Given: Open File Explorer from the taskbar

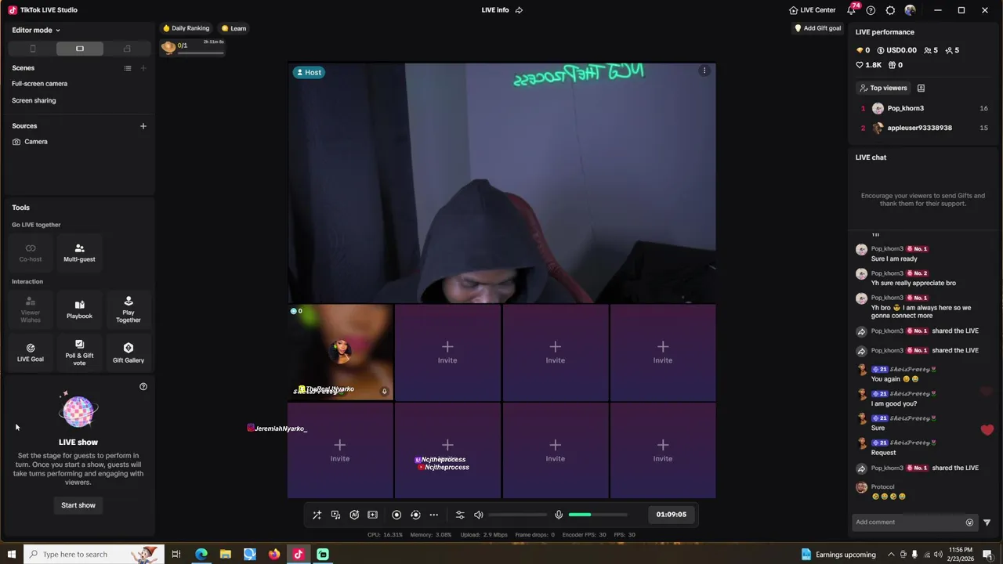Looking at the screenshot, I should [x=226, y=555].
